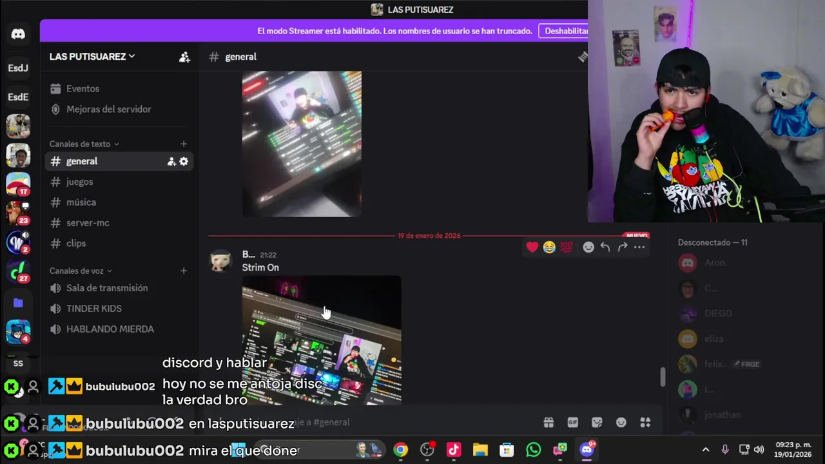Expand the LAS PUTISUAREZ server menu
This screenshot has width=825, height=464.
pos(92,57)
